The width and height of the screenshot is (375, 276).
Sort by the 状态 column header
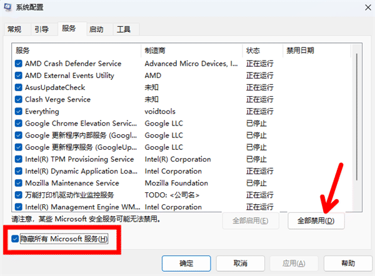262,51
